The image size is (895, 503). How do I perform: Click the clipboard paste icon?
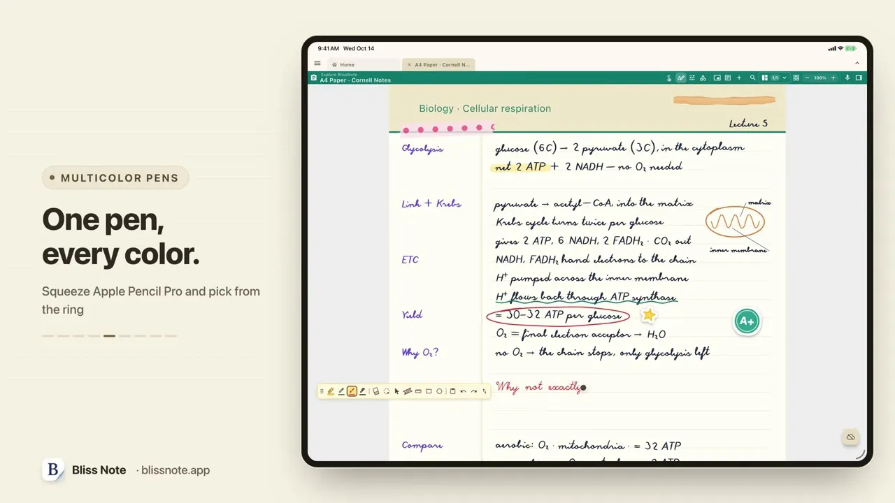click(x=452, y=391)
